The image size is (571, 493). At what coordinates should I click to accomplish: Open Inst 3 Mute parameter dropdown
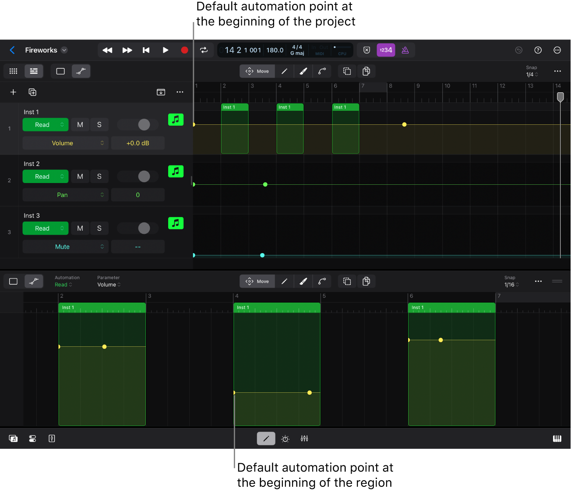coord(66,246)
